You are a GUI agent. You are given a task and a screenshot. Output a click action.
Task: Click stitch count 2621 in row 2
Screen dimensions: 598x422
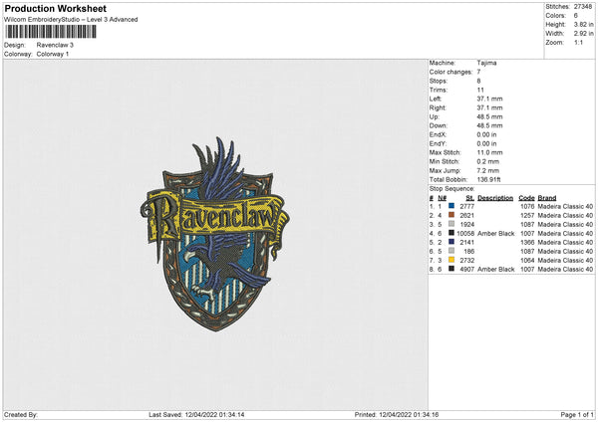click(467, 216)
